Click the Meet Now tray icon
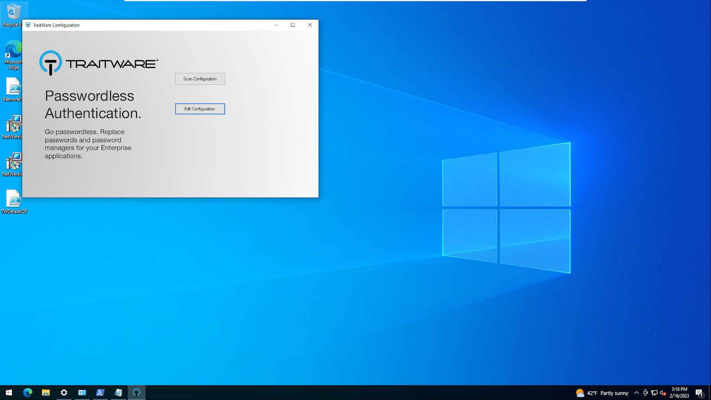Image resolution: width=711 pixels, height=400 pixels. (646, 393)
